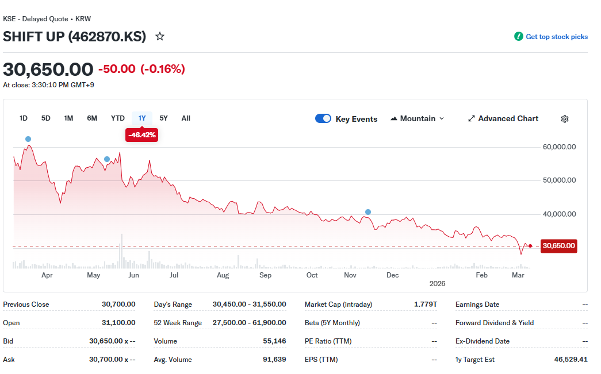The height and width of the screenshot is (374, 601).
Task: Click the At close timestamp text
Action: click(48, 85)
